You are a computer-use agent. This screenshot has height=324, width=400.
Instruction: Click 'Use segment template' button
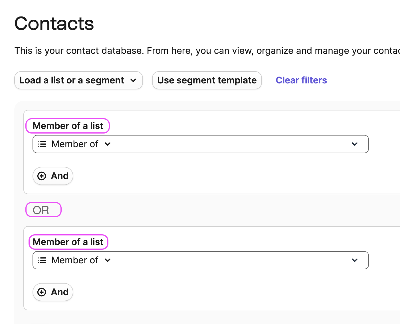click(x=207, y=80)
